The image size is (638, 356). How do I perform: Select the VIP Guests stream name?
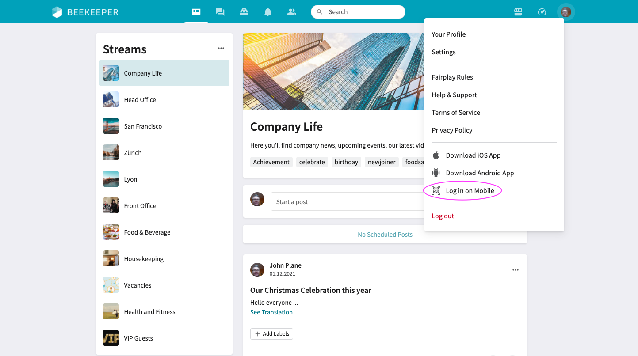click(x=138, y=338)
